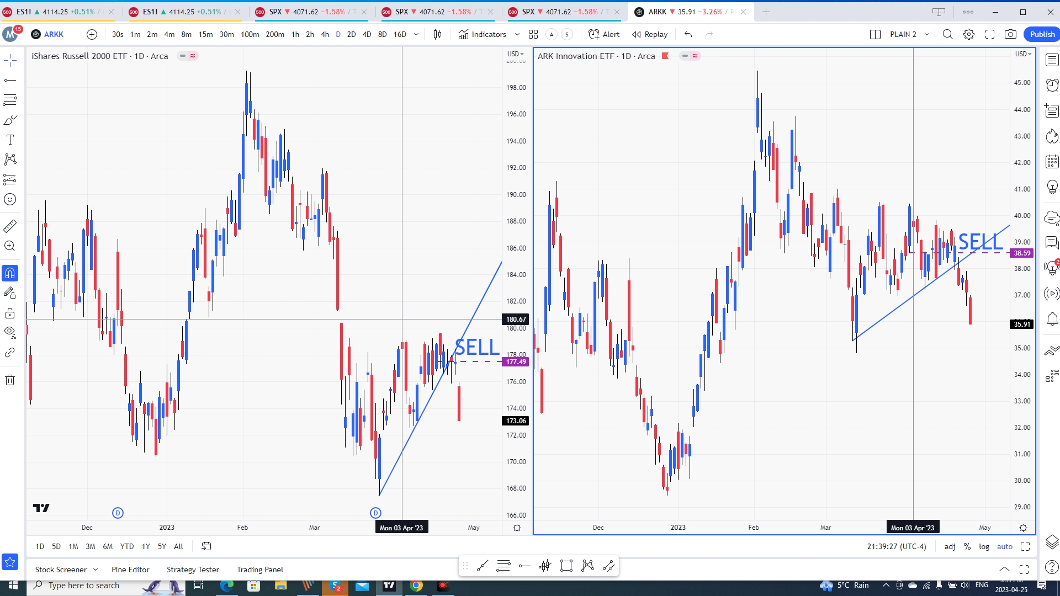Open chart settings gear in top toolbar
This screenshot has width=1060, height=596.
[969, 34]
